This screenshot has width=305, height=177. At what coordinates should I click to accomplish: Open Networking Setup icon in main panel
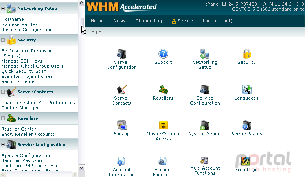[205, 54]
